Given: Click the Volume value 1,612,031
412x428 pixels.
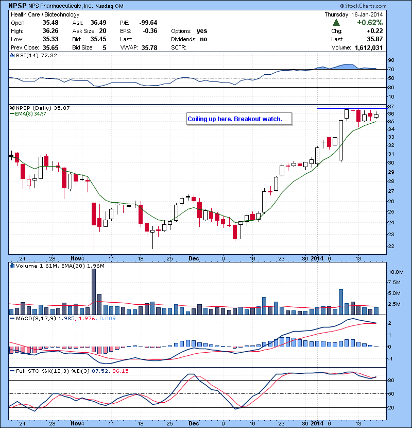Looking at the screenshot, I should pyautogui.click(x=369, y=48).
